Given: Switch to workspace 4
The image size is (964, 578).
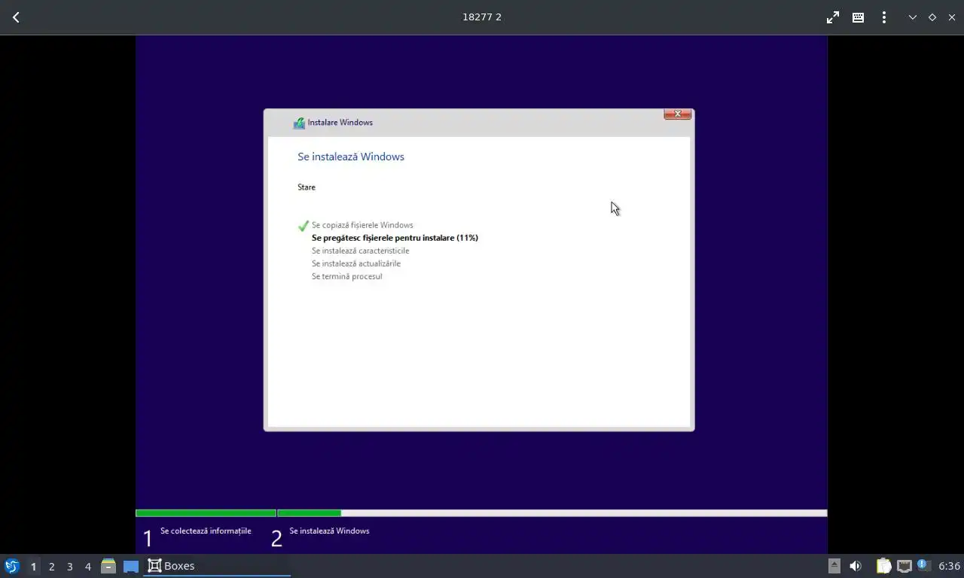Looking at the screenshot, I should pos(87,566).
